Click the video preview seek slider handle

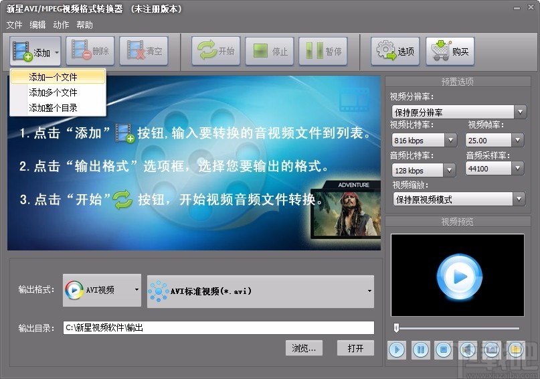click(x=396, y=327)
